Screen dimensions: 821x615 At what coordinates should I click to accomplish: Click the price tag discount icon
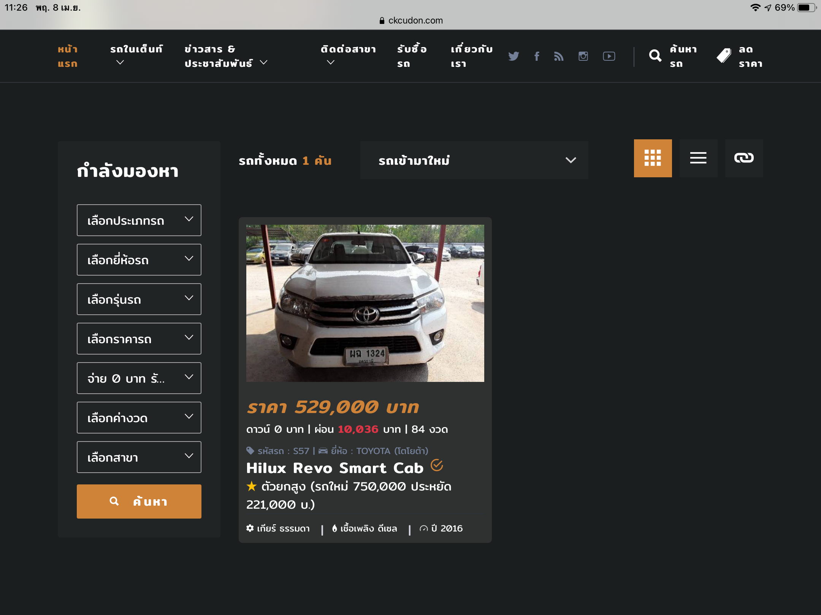[724, 56]
